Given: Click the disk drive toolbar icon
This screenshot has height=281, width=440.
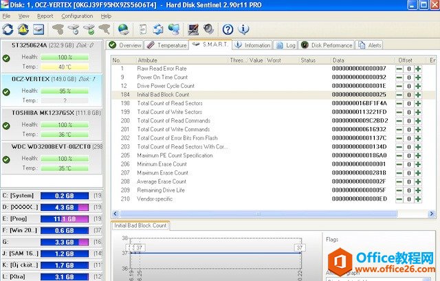Looking at the screenshot, I should pos(38,29).
